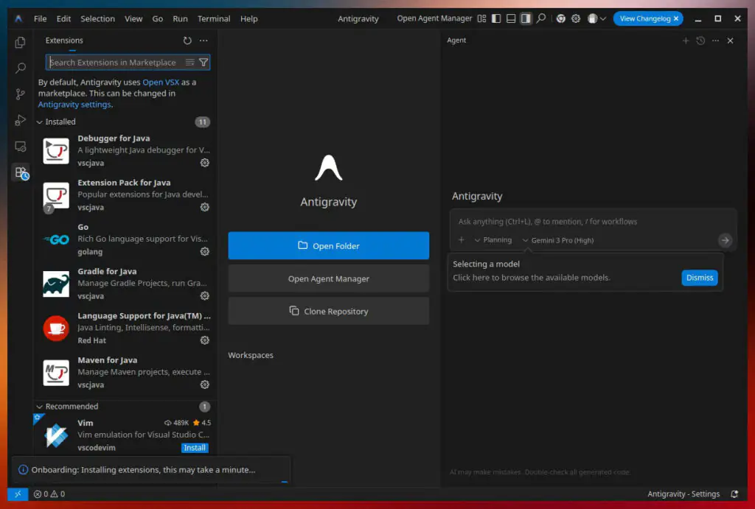Click the filter extensions funnel icon
This screenshot has width=755, height=509.
[203, 63]
